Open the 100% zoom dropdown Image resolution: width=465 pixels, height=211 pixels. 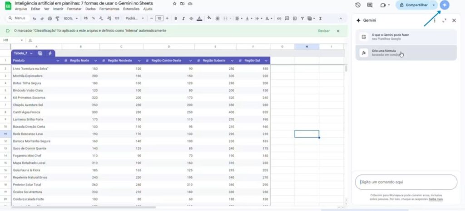70,18
